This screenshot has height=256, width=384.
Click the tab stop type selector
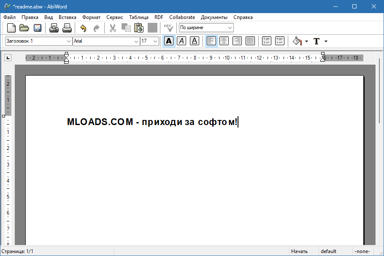pos(8,58)
